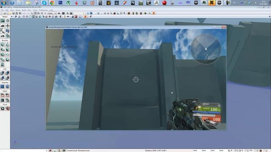Viewport: 271px width, 152px height.
Task: Open the Brush menu
Action: 18,10
